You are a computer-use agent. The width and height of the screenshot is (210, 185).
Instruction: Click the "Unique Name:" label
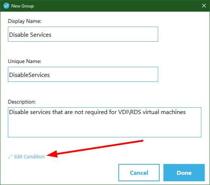point(24,62)
